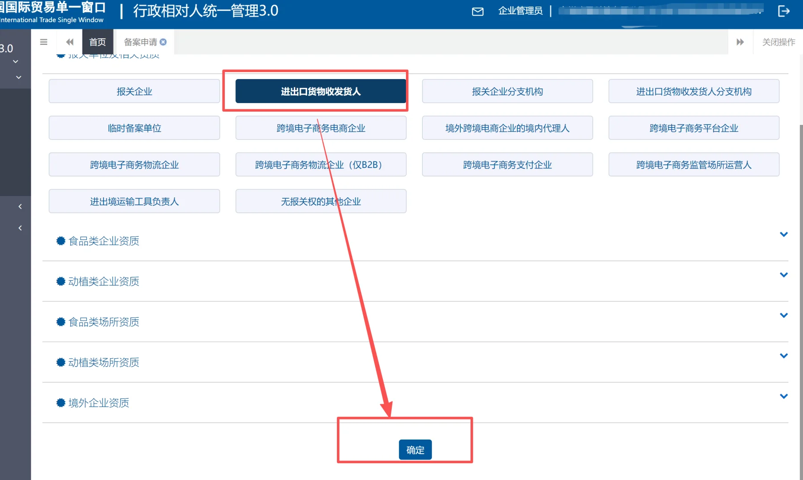Expand the 动植类企业资质 section

pos(783,274)
